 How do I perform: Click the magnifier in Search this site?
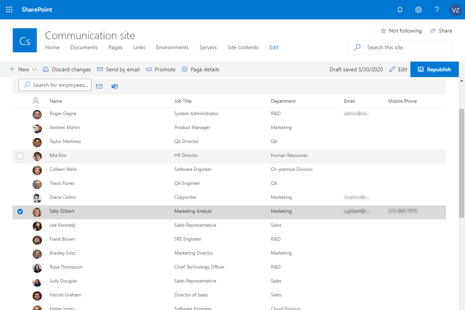[x=356, y=47]
